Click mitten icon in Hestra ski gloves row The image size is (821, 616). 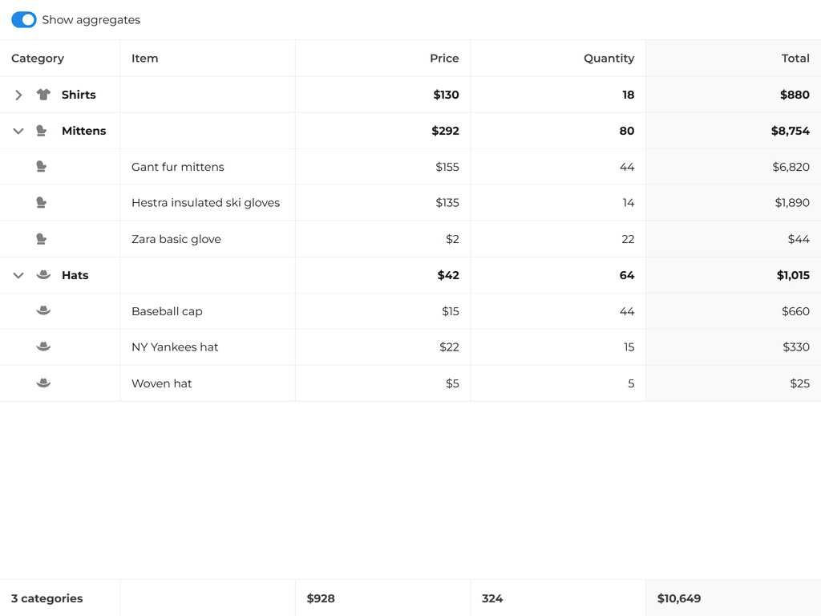point(42,203)
